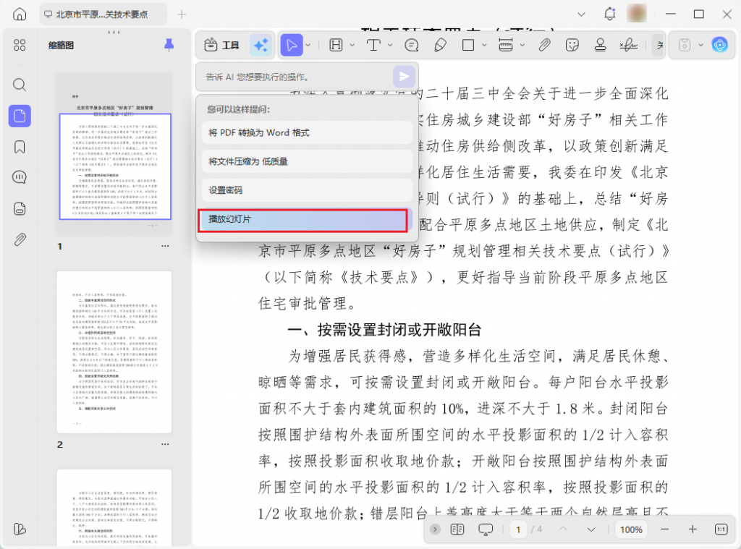This screenshot has width=741, height=549.
Task: Choose 播放幻灯片 AI suggestion
Action: click(302, 220)
